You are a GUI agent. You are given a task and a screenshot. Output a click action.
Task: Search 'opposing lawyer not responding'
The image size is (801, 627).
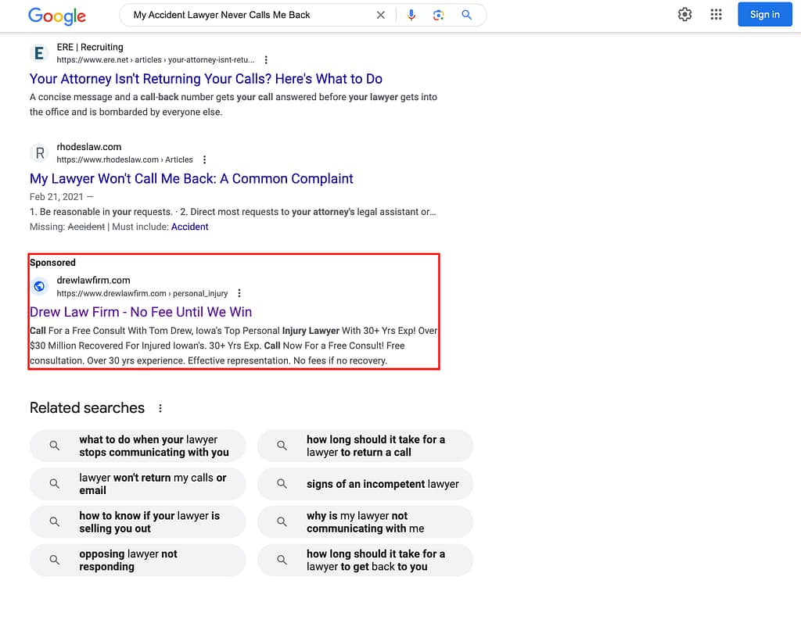point(138,560)
